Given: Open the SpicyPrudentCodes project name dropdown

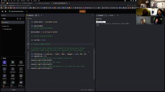Looking at the screenshot, I should 16,11.
